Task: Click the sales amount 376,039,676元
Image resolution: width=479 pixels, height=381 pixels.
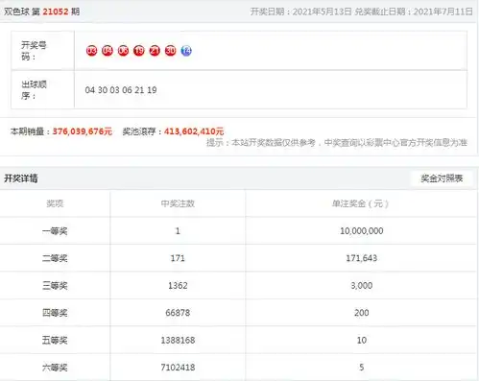Action: (x=83, y=131)
